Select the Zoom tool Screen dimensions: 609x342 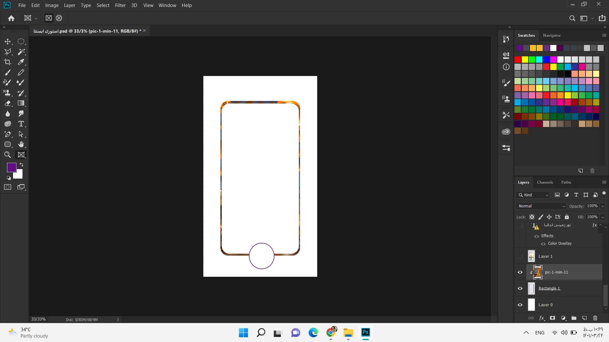pyautogui.click(x=8, y=155)
